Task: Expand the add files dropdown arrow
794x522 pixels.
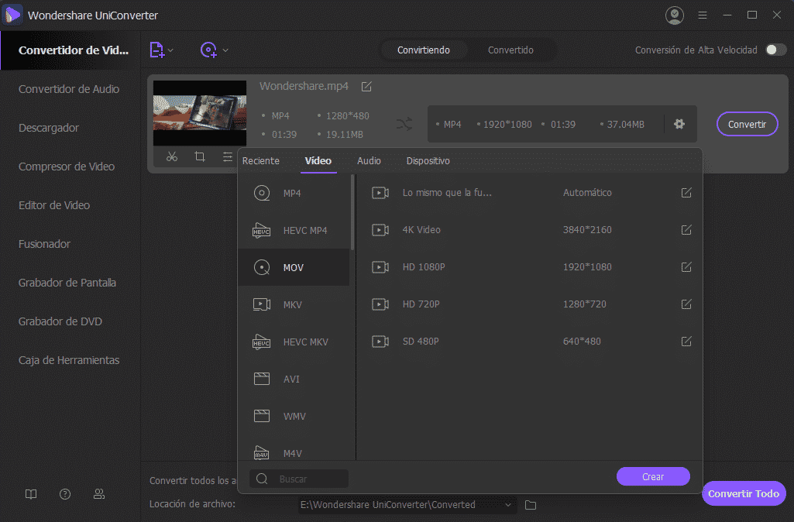Action: pos(170,50)
